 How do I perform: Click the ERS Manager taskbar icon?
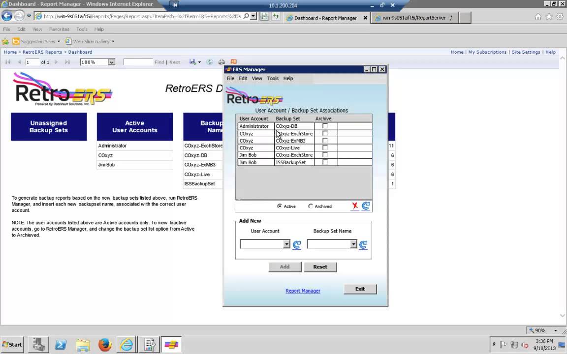[x=171, y=345]
